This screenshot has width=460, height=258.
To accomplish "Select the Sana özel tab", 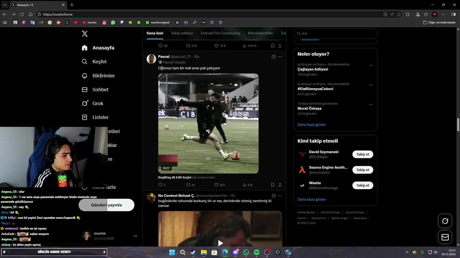I will click(x=155, y=33).
